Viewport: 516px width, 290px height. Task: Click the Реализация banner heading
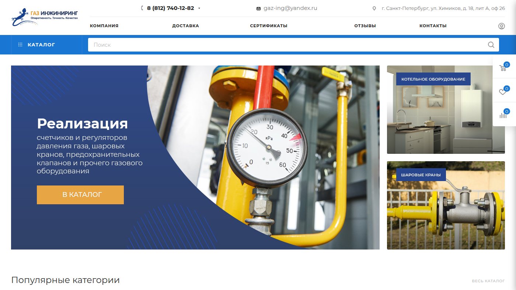(83, 124)
